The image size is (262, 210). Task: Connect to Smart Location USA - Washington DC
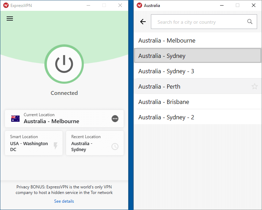pos(34,143)
